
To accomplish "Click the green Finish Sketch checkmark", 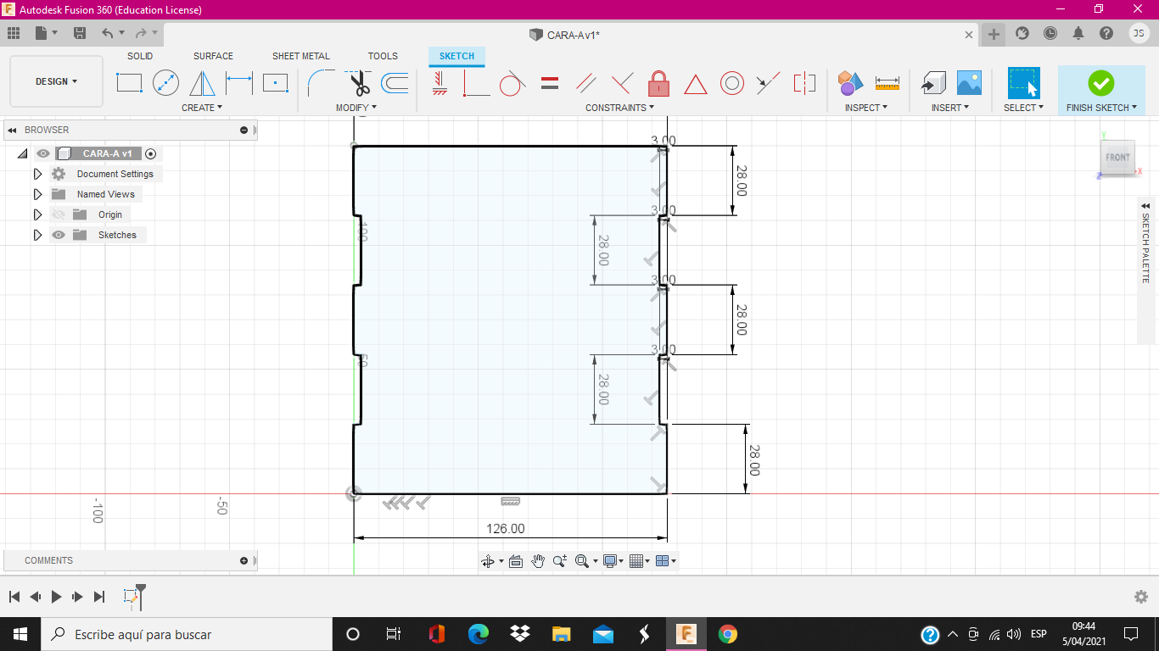I will [1100, 83].
